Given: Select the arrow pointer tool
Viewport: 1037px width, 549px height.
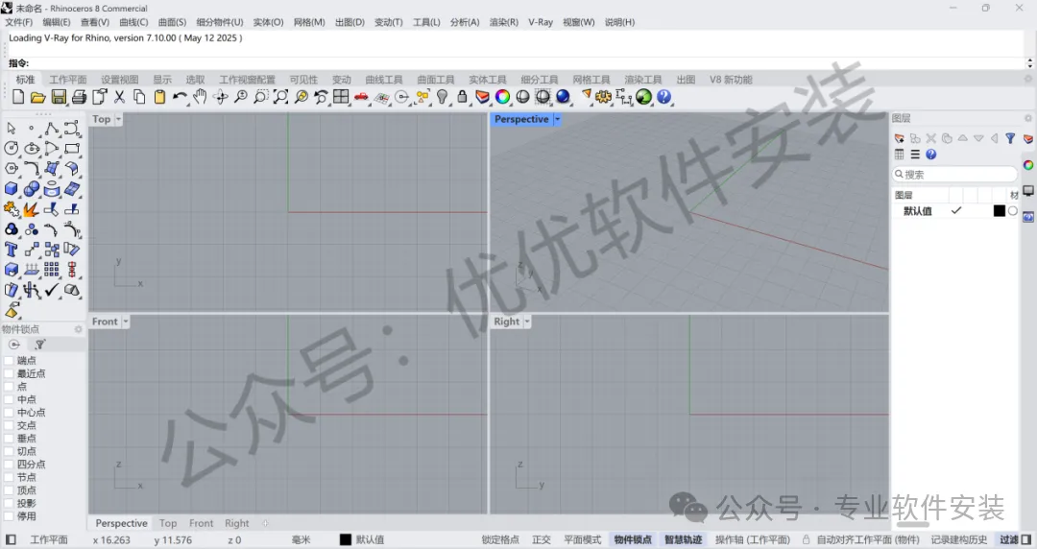Looking at the screenshot, I should [x=12, y=129].
